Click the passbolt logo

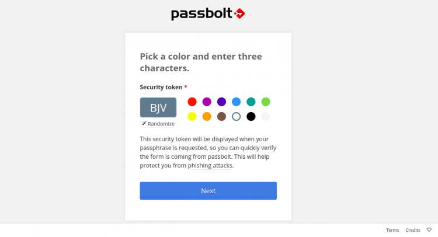coord(208,13)
